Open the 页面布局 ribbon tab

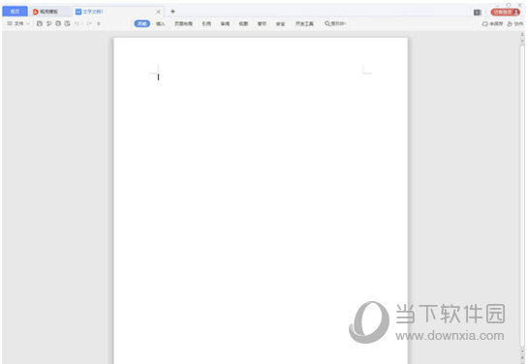pyautogui.click(x=183, y=23)
